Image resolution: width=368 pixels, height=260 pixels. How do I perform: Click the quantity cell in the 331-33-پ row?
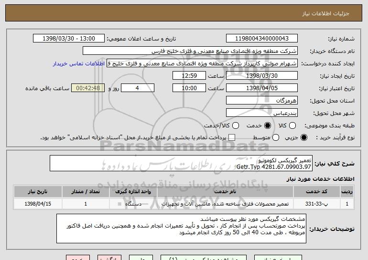pos(86,204)
